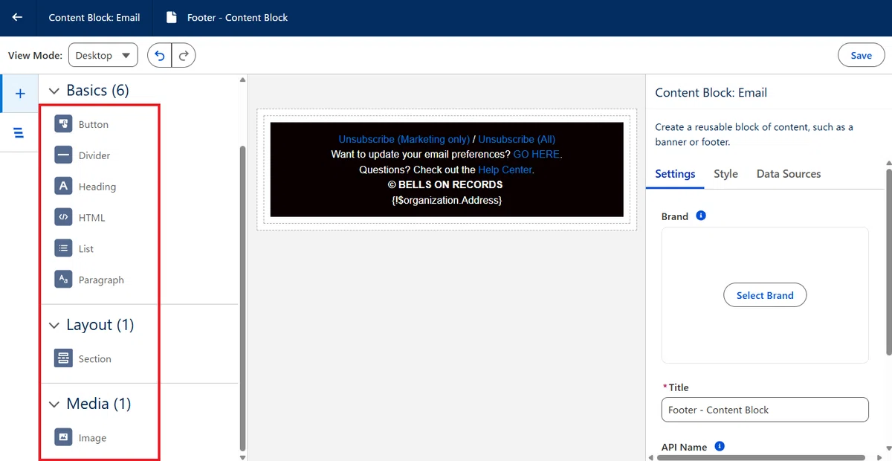Show the Brand info tooltip icon

(700, 216)
